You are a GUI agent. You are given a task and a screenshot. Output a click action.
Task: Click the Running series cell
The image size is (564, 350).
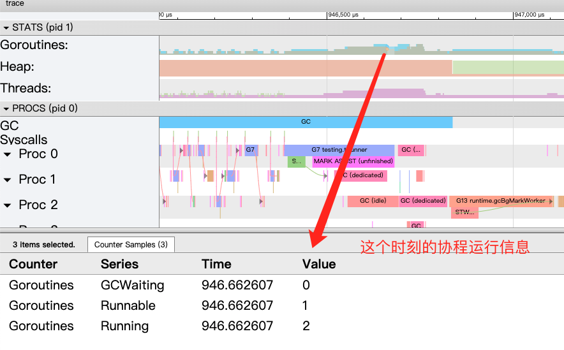pos(124,326)
